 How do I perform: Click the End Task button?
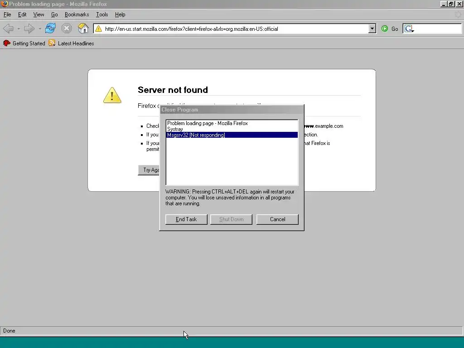[186, 219]
